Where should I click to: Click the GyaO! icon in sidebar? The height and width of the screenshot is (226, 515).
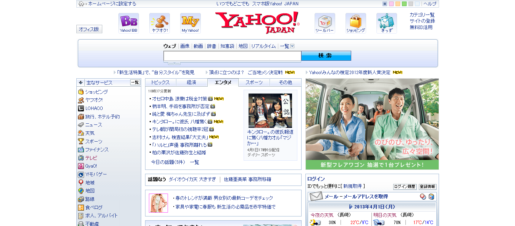pyautogui.click(x=81, y=166)
